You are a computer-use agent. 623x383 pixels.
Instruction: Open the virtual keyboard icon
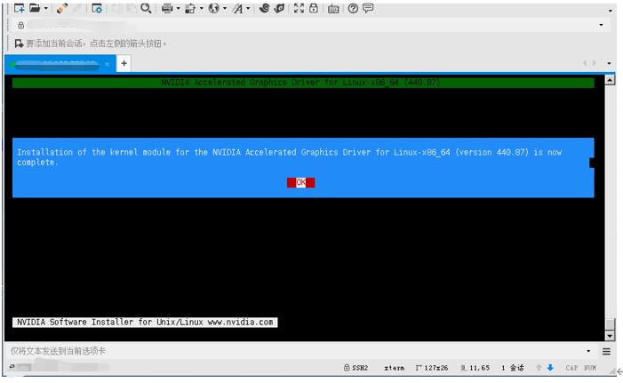pyautogui.click(x=333, y=8)
